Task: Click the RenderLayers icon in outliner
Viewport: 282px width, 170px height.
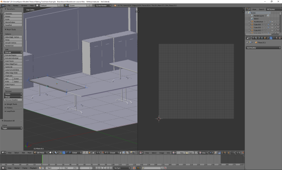Action: (x=252, y=15)
